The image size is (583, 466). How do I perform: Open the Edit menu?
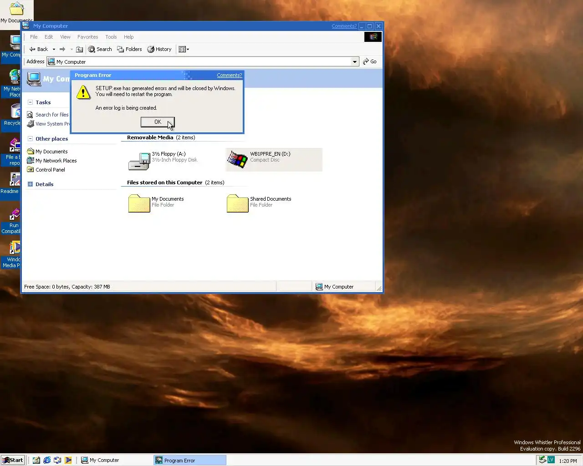[x=49, y=37]
